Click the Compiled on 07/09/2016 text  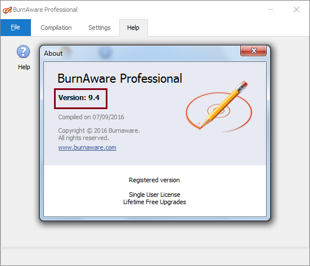(91, 117)
